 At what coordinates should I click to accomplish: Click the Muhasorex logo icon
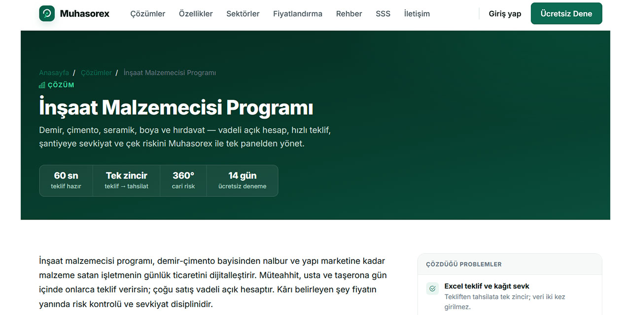click(x=47, y=13)
